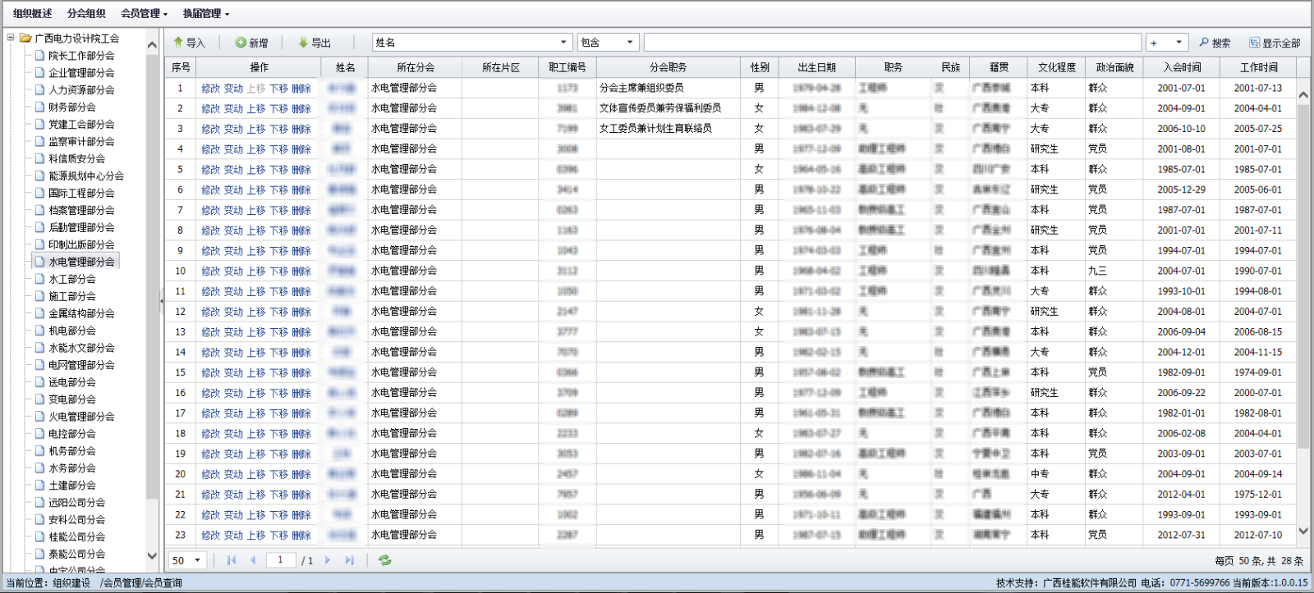Click the 导出 export arrow icon
Viewport: 1314px width, 593px height.
303,43
